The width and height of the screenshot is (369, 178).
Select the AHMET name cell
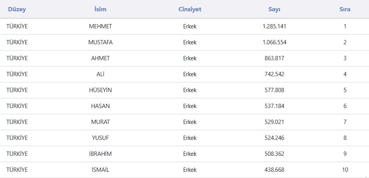click(x=100, y=58)
